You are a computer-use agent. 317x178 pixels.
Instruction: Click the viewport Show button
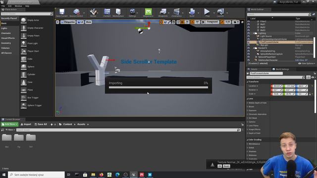[88, 22]
